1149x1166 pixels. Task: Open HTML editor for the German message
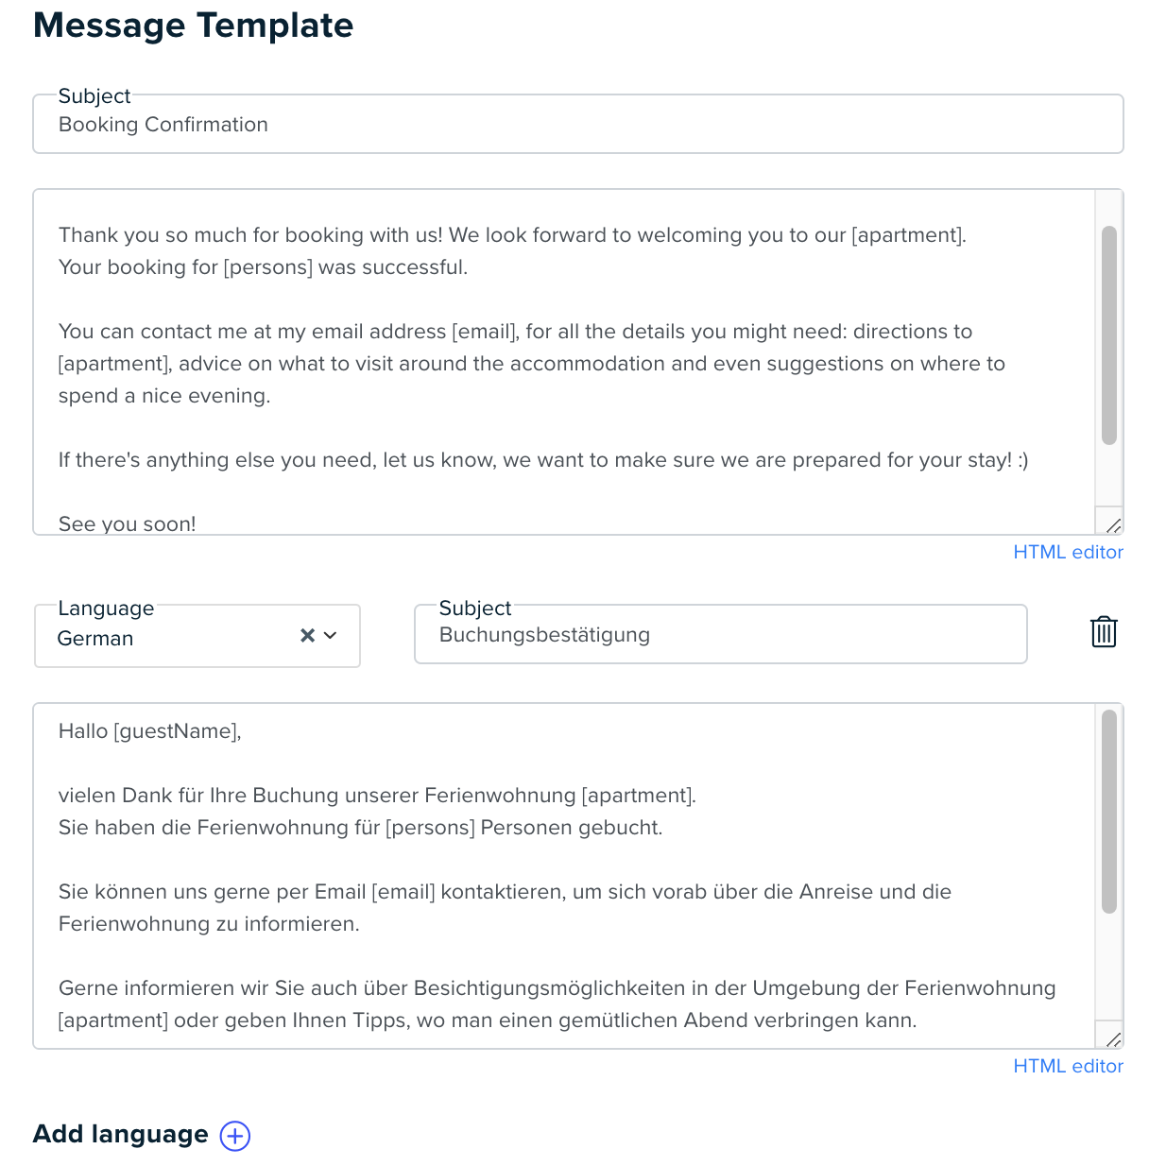coord(1068,1066)
